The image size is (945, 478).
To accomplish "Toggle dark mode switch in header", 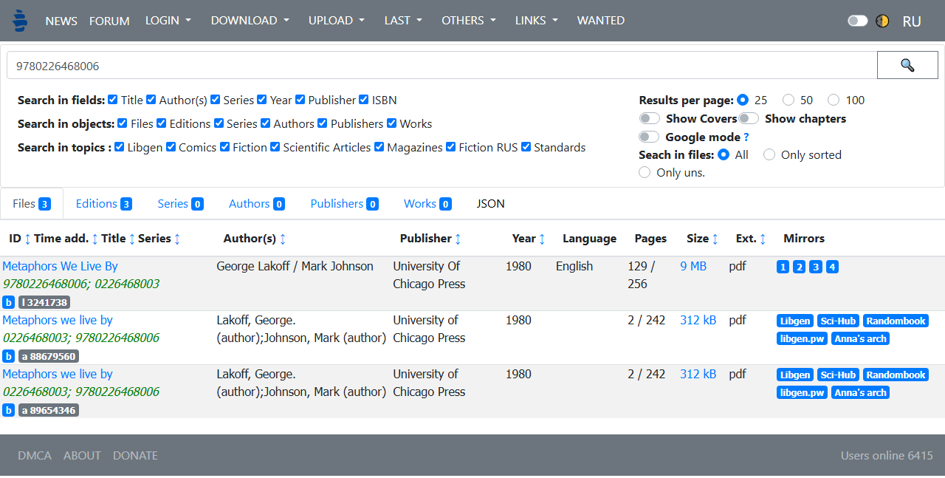I will coord(857,21).
